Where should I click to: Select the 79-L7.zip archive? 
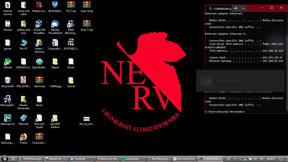point(71,7)
